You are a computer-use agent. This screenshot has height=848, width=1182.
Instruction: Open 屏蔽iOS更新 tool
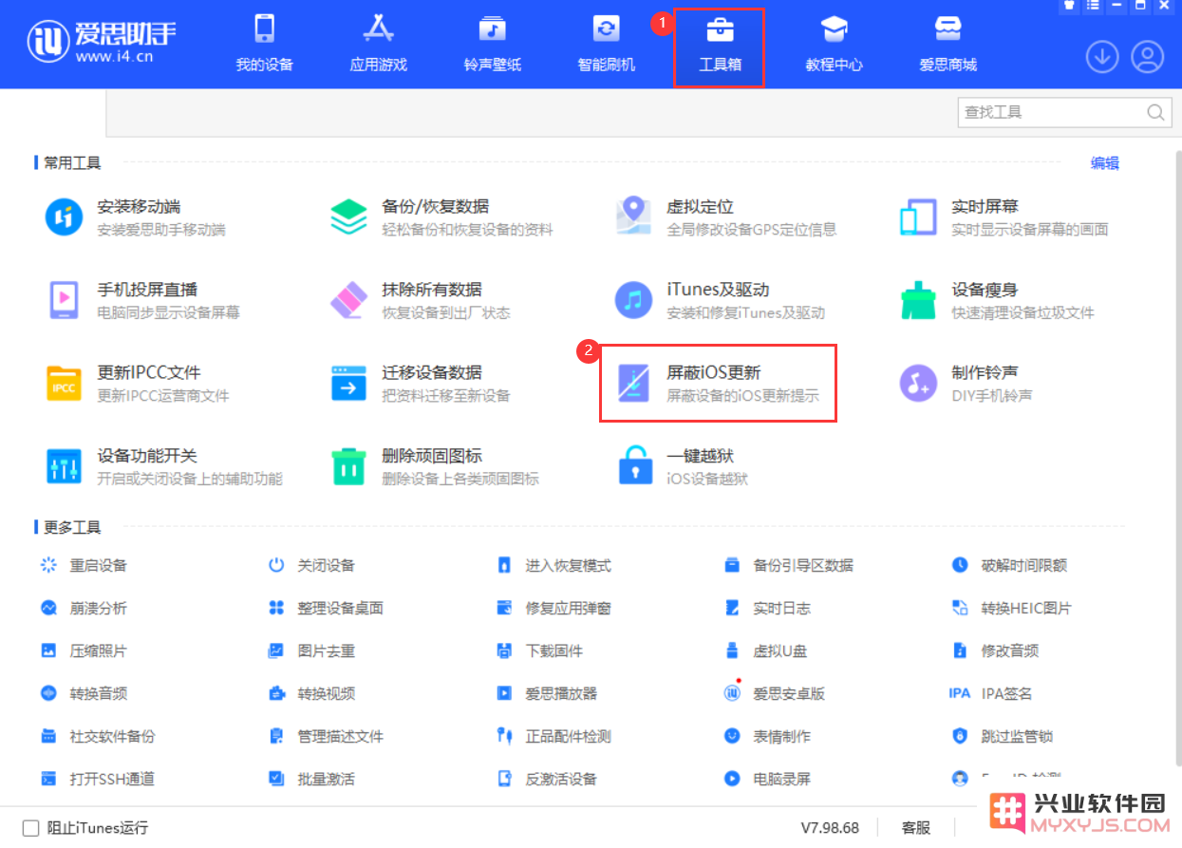(x=718, y=383)
